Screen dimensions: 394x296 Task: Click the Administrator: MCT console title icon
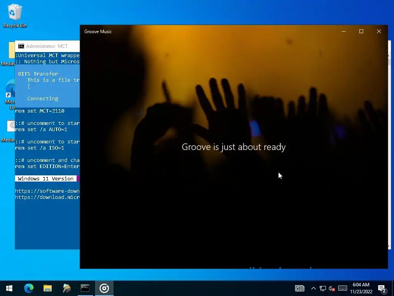coord(21,46)
